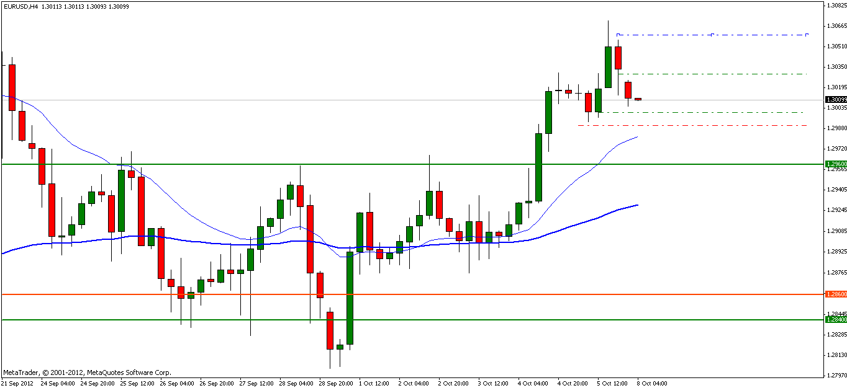Click the orange horizontal level line
The height and width of the screenshot is (388, 847).
[412, 294]
